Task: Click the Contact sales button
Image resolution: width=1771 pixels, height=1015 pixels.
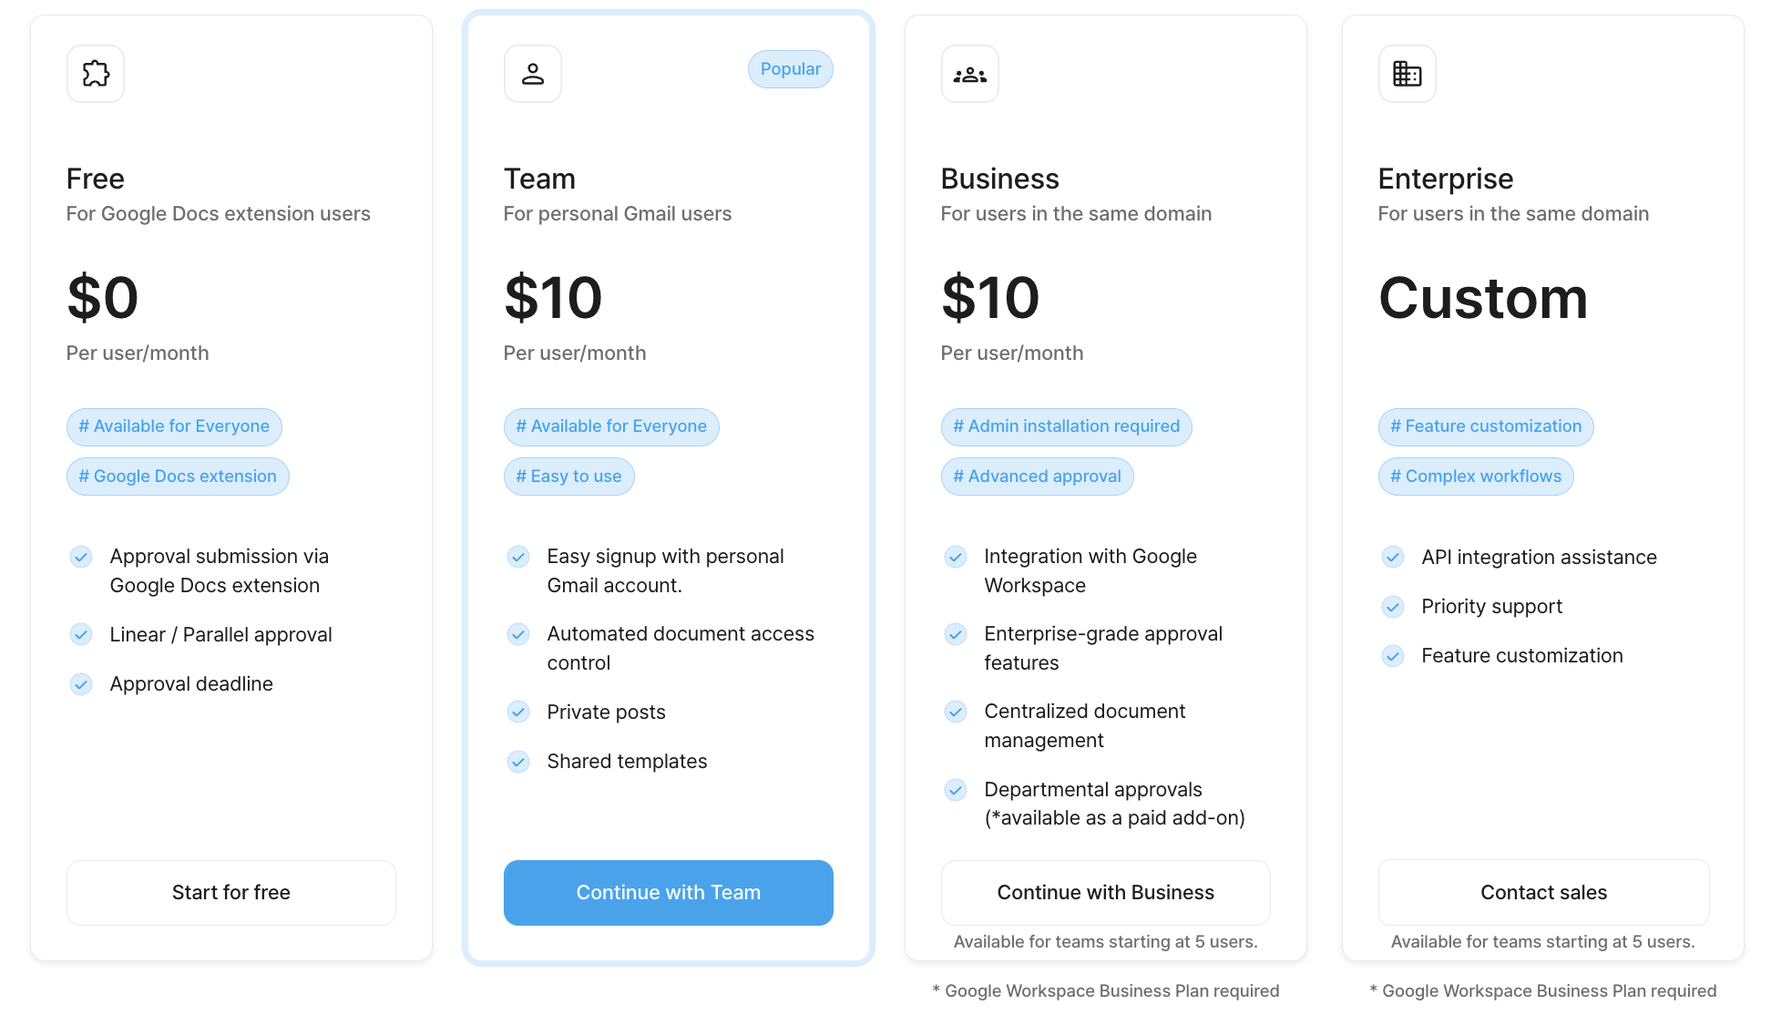Action: [1543, 893]
